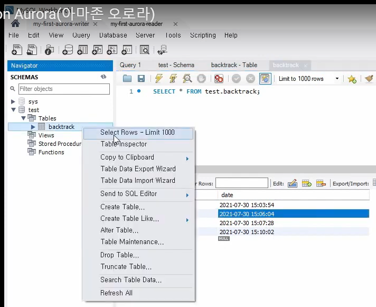
Task: Open the Server menu
Action: click(x=145, y=35)
